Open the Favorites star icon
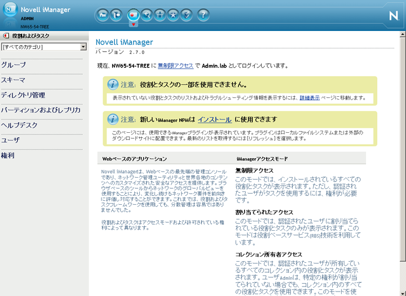 (x=173, y=15)
